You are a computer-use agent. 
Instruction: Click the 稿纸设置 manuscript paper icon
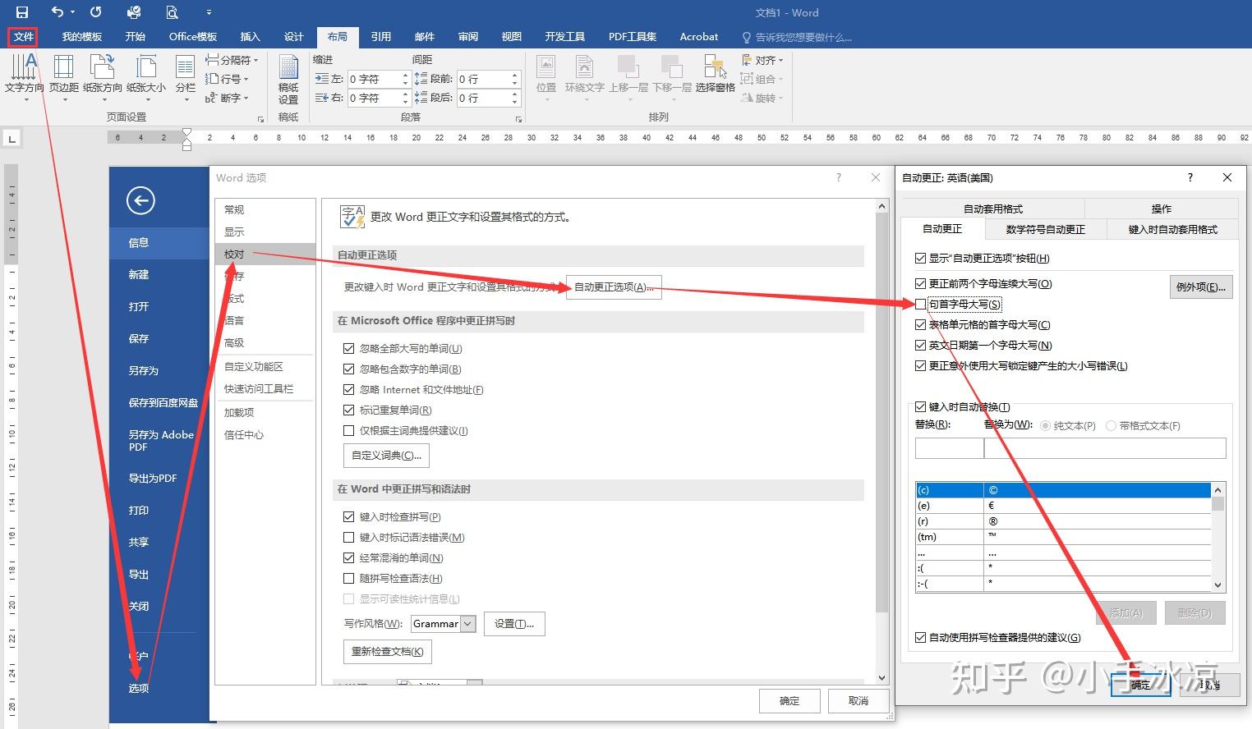tap(288, 79)
